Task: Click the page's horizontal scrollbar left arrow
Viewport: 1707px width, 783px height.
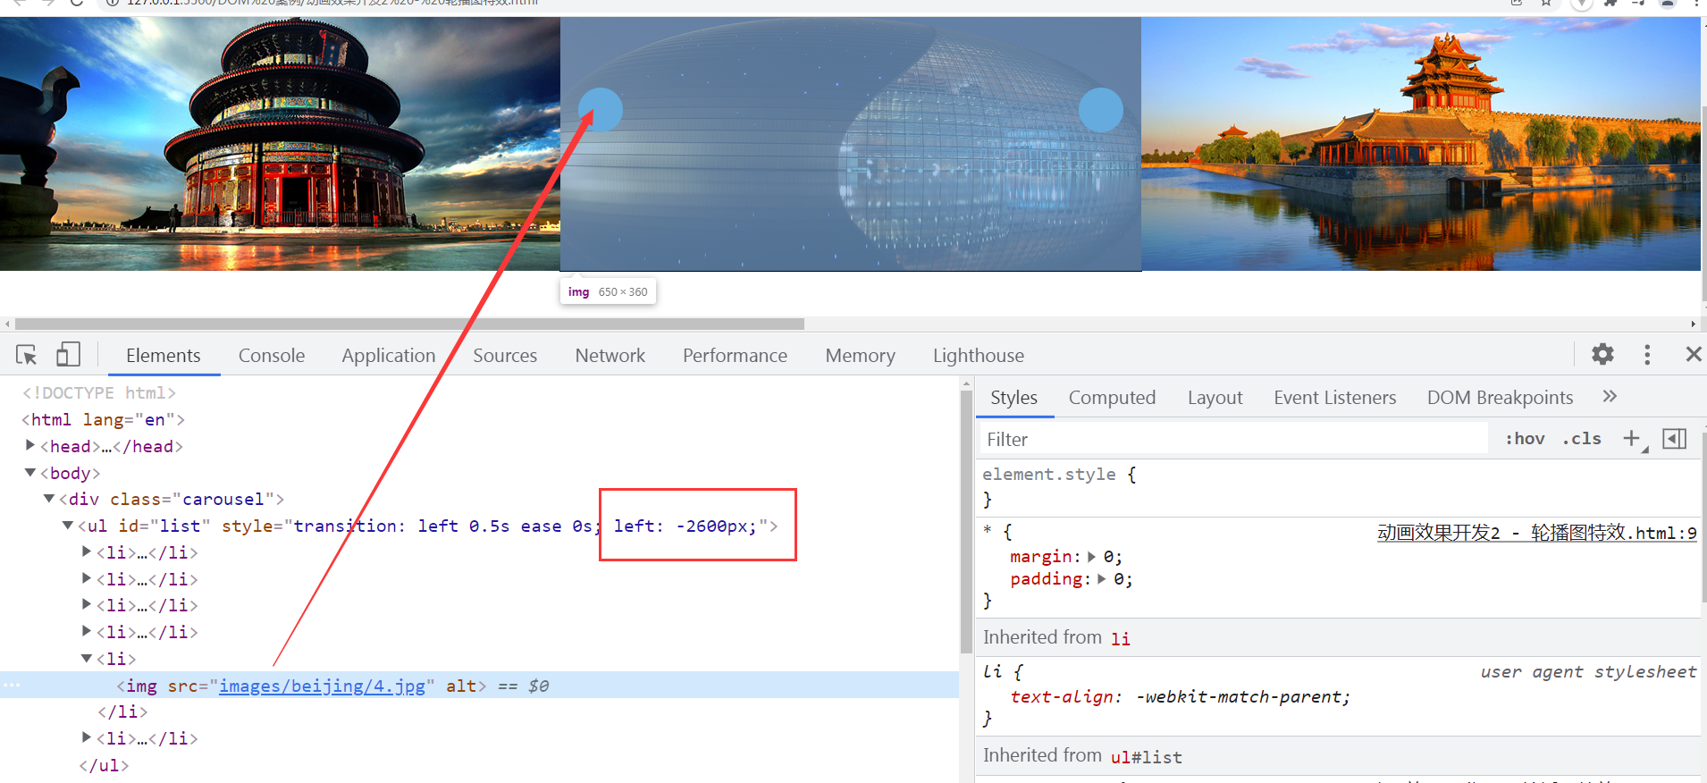Action: click(x=7, y=324)
